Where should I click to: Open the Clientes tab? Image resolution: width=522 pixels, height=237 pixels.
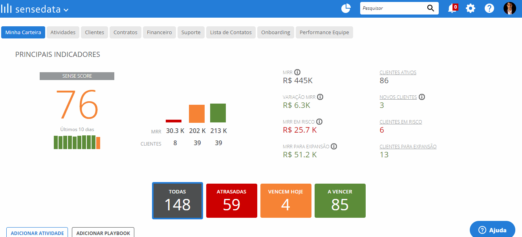click(x=95, y=33)
